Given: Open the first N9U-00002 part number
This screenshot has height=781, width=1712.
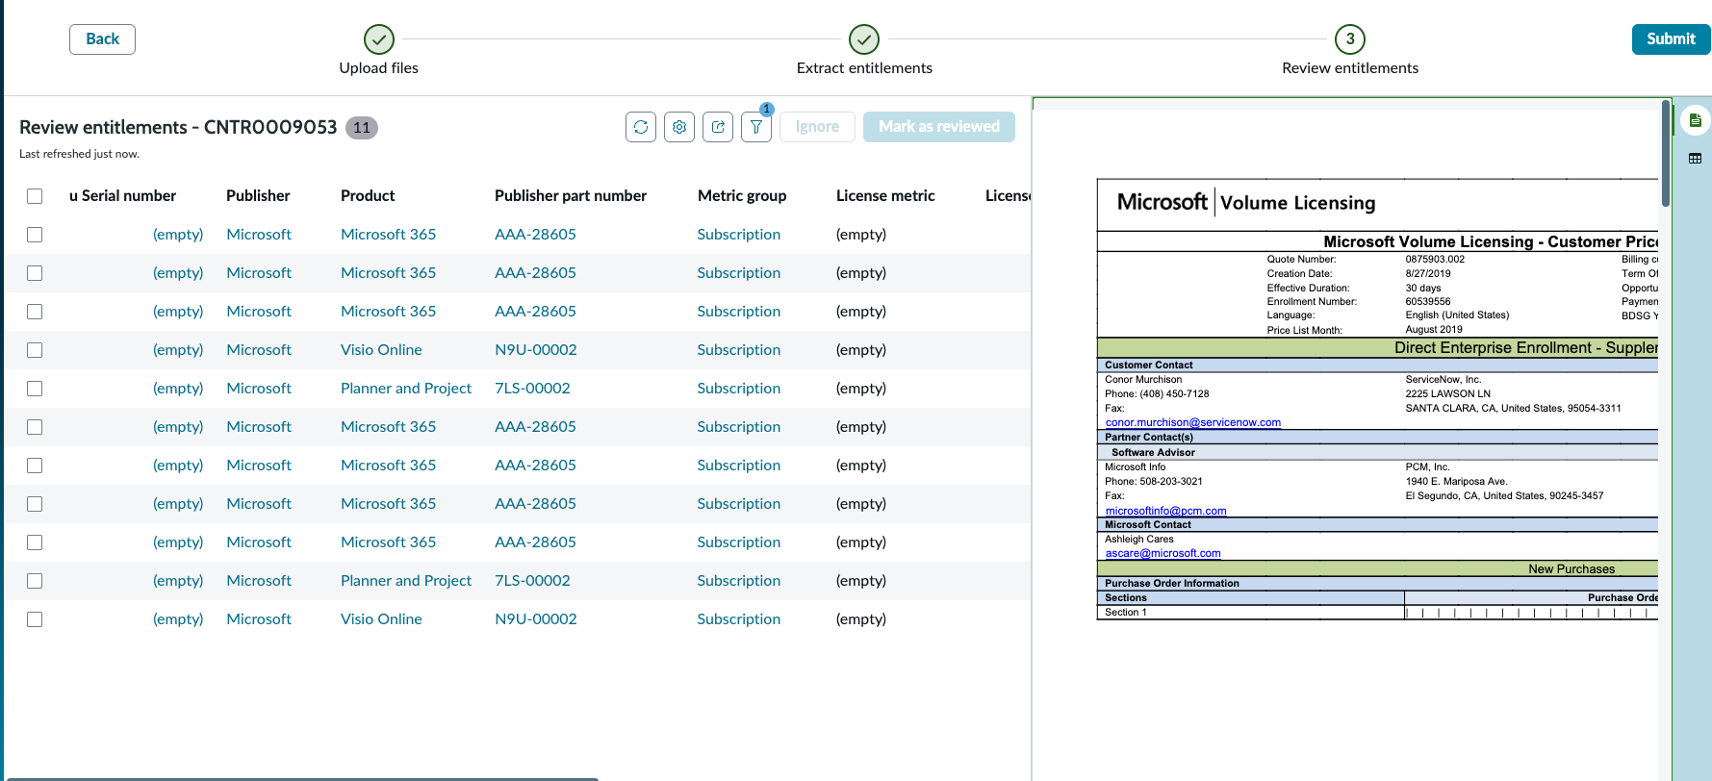Looking at the screenshot, I should pos(536,350).
